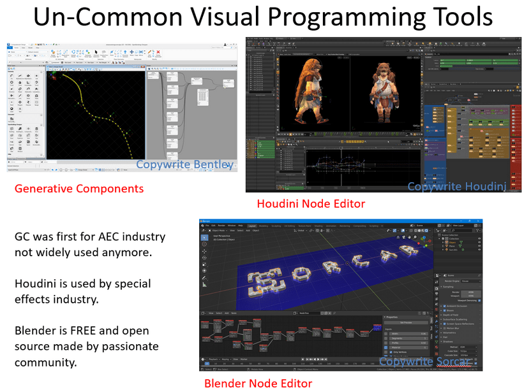
Task: Click the Move icon in Bentley ribbon
Action: pyautogui.click(x=132, y=52)
